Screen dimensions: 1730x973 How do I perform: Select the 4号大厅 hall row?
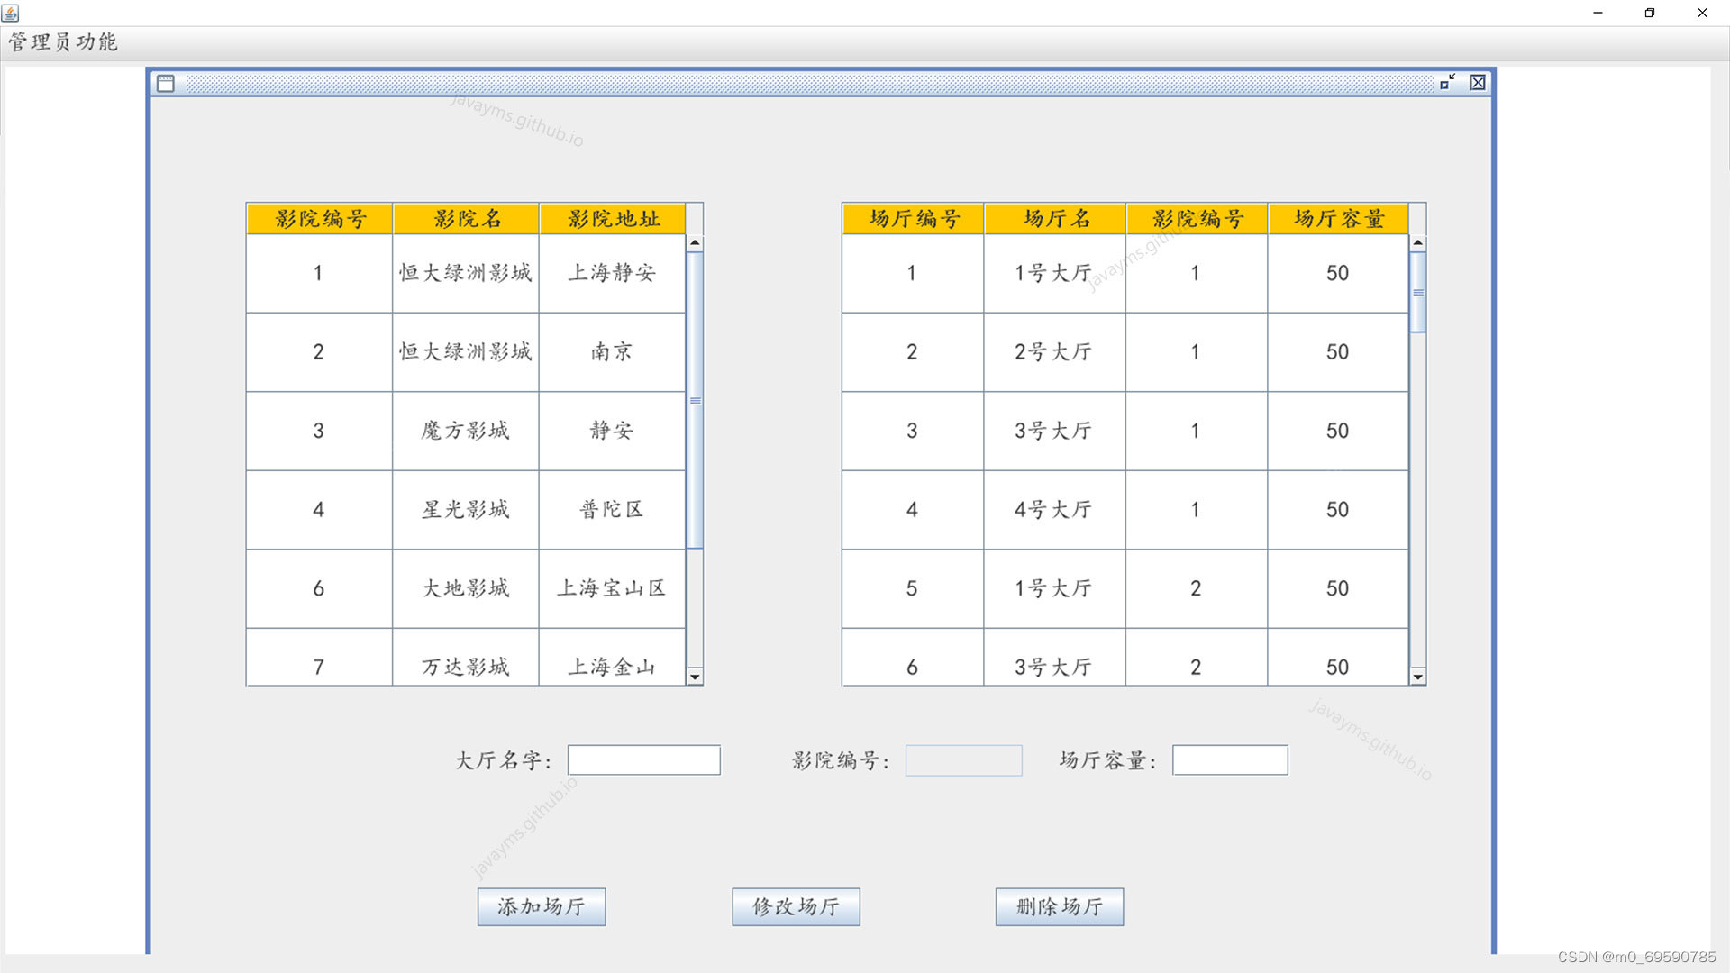[1124, 509]
